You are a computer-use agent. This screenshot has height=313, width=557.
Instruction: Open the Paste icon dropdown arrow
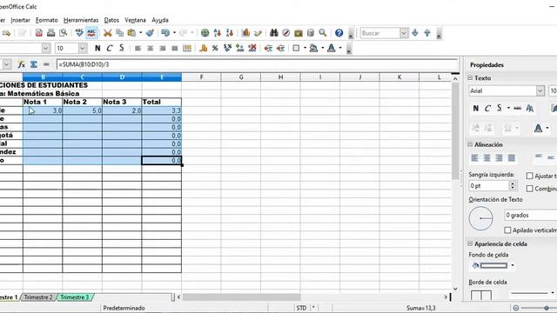coord(141,33)
